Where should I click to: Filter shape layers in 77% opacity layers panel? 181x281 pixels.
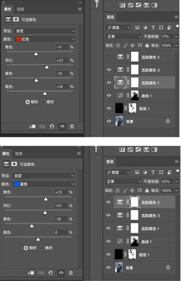161,28
